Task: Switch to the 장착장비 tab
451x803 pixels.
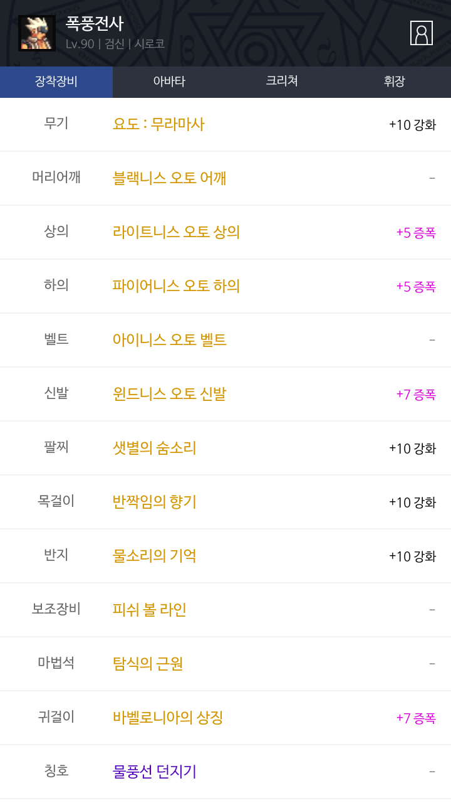Action: 56,82
